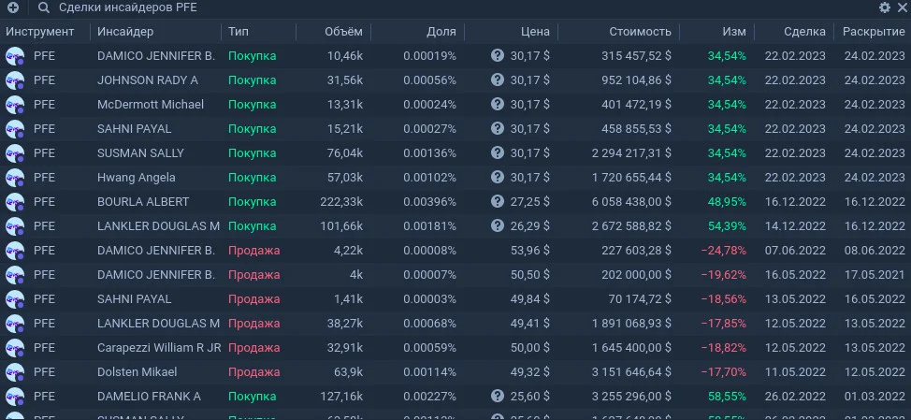Click the plus icon to add a widget
The width and height of the screenshot is (911, 420).
tap(13, 7)
